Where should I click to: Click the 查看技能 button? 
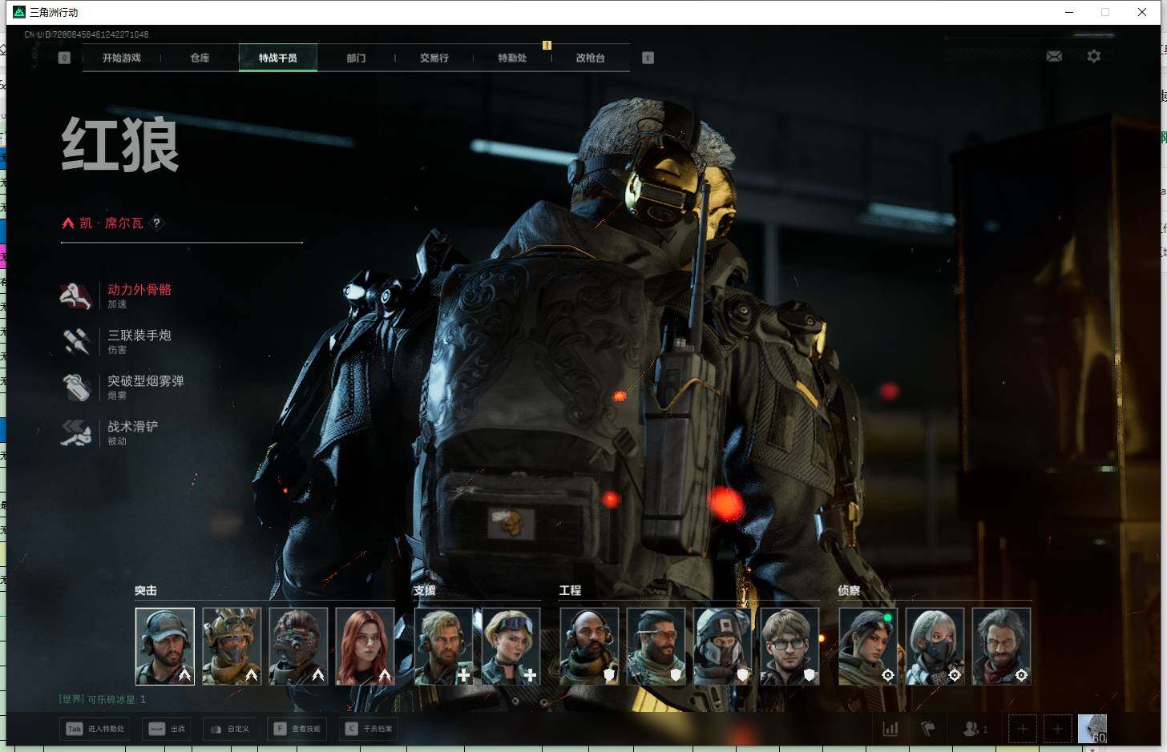point(297,729)
